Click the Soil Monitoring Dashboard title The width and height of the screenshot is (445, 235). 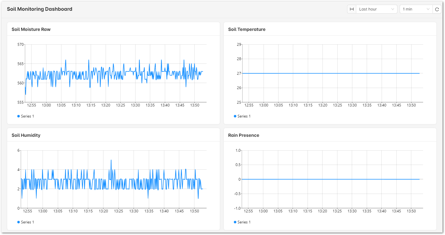[40, 9]
